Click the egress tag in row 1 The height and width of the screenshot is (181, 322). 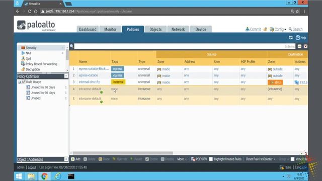pyautogui.click(x=117, y=69)
